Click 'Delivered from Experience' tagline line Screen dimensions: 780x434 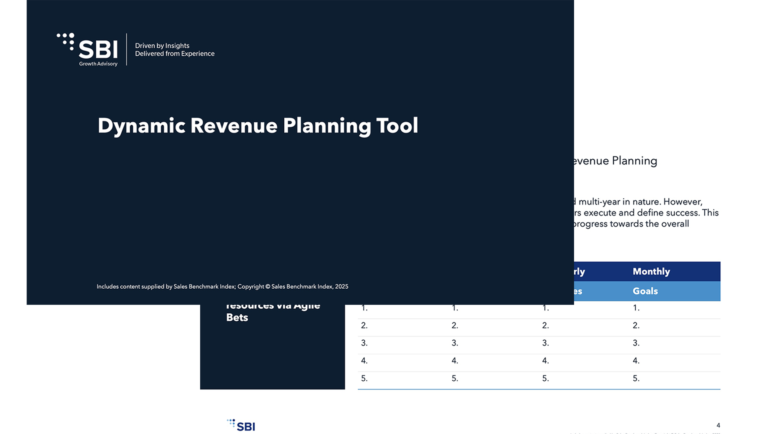[x=175, y=54]
